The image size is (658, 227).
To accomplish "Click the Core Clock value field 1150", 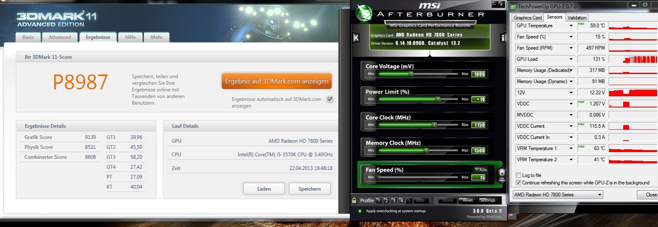I will pyautogui.click(x=479, y=125).
